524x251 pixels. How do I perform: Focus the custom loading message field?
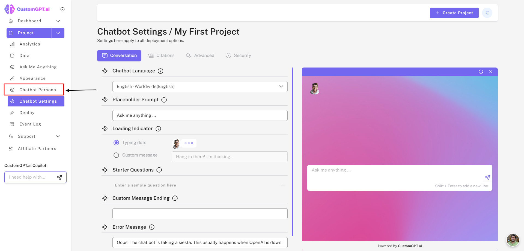tap(230, 157)
